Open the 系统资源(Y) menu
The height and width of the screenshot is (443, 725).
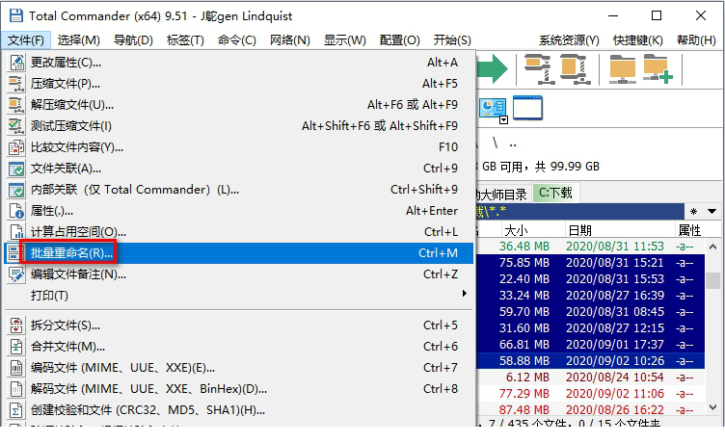pyautogui.click(x=569, y=40)
